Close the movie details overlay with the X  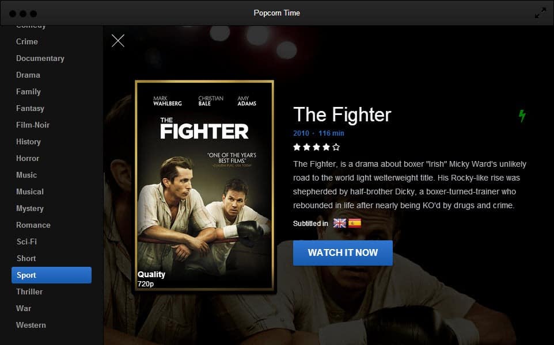tap(118, 41)
